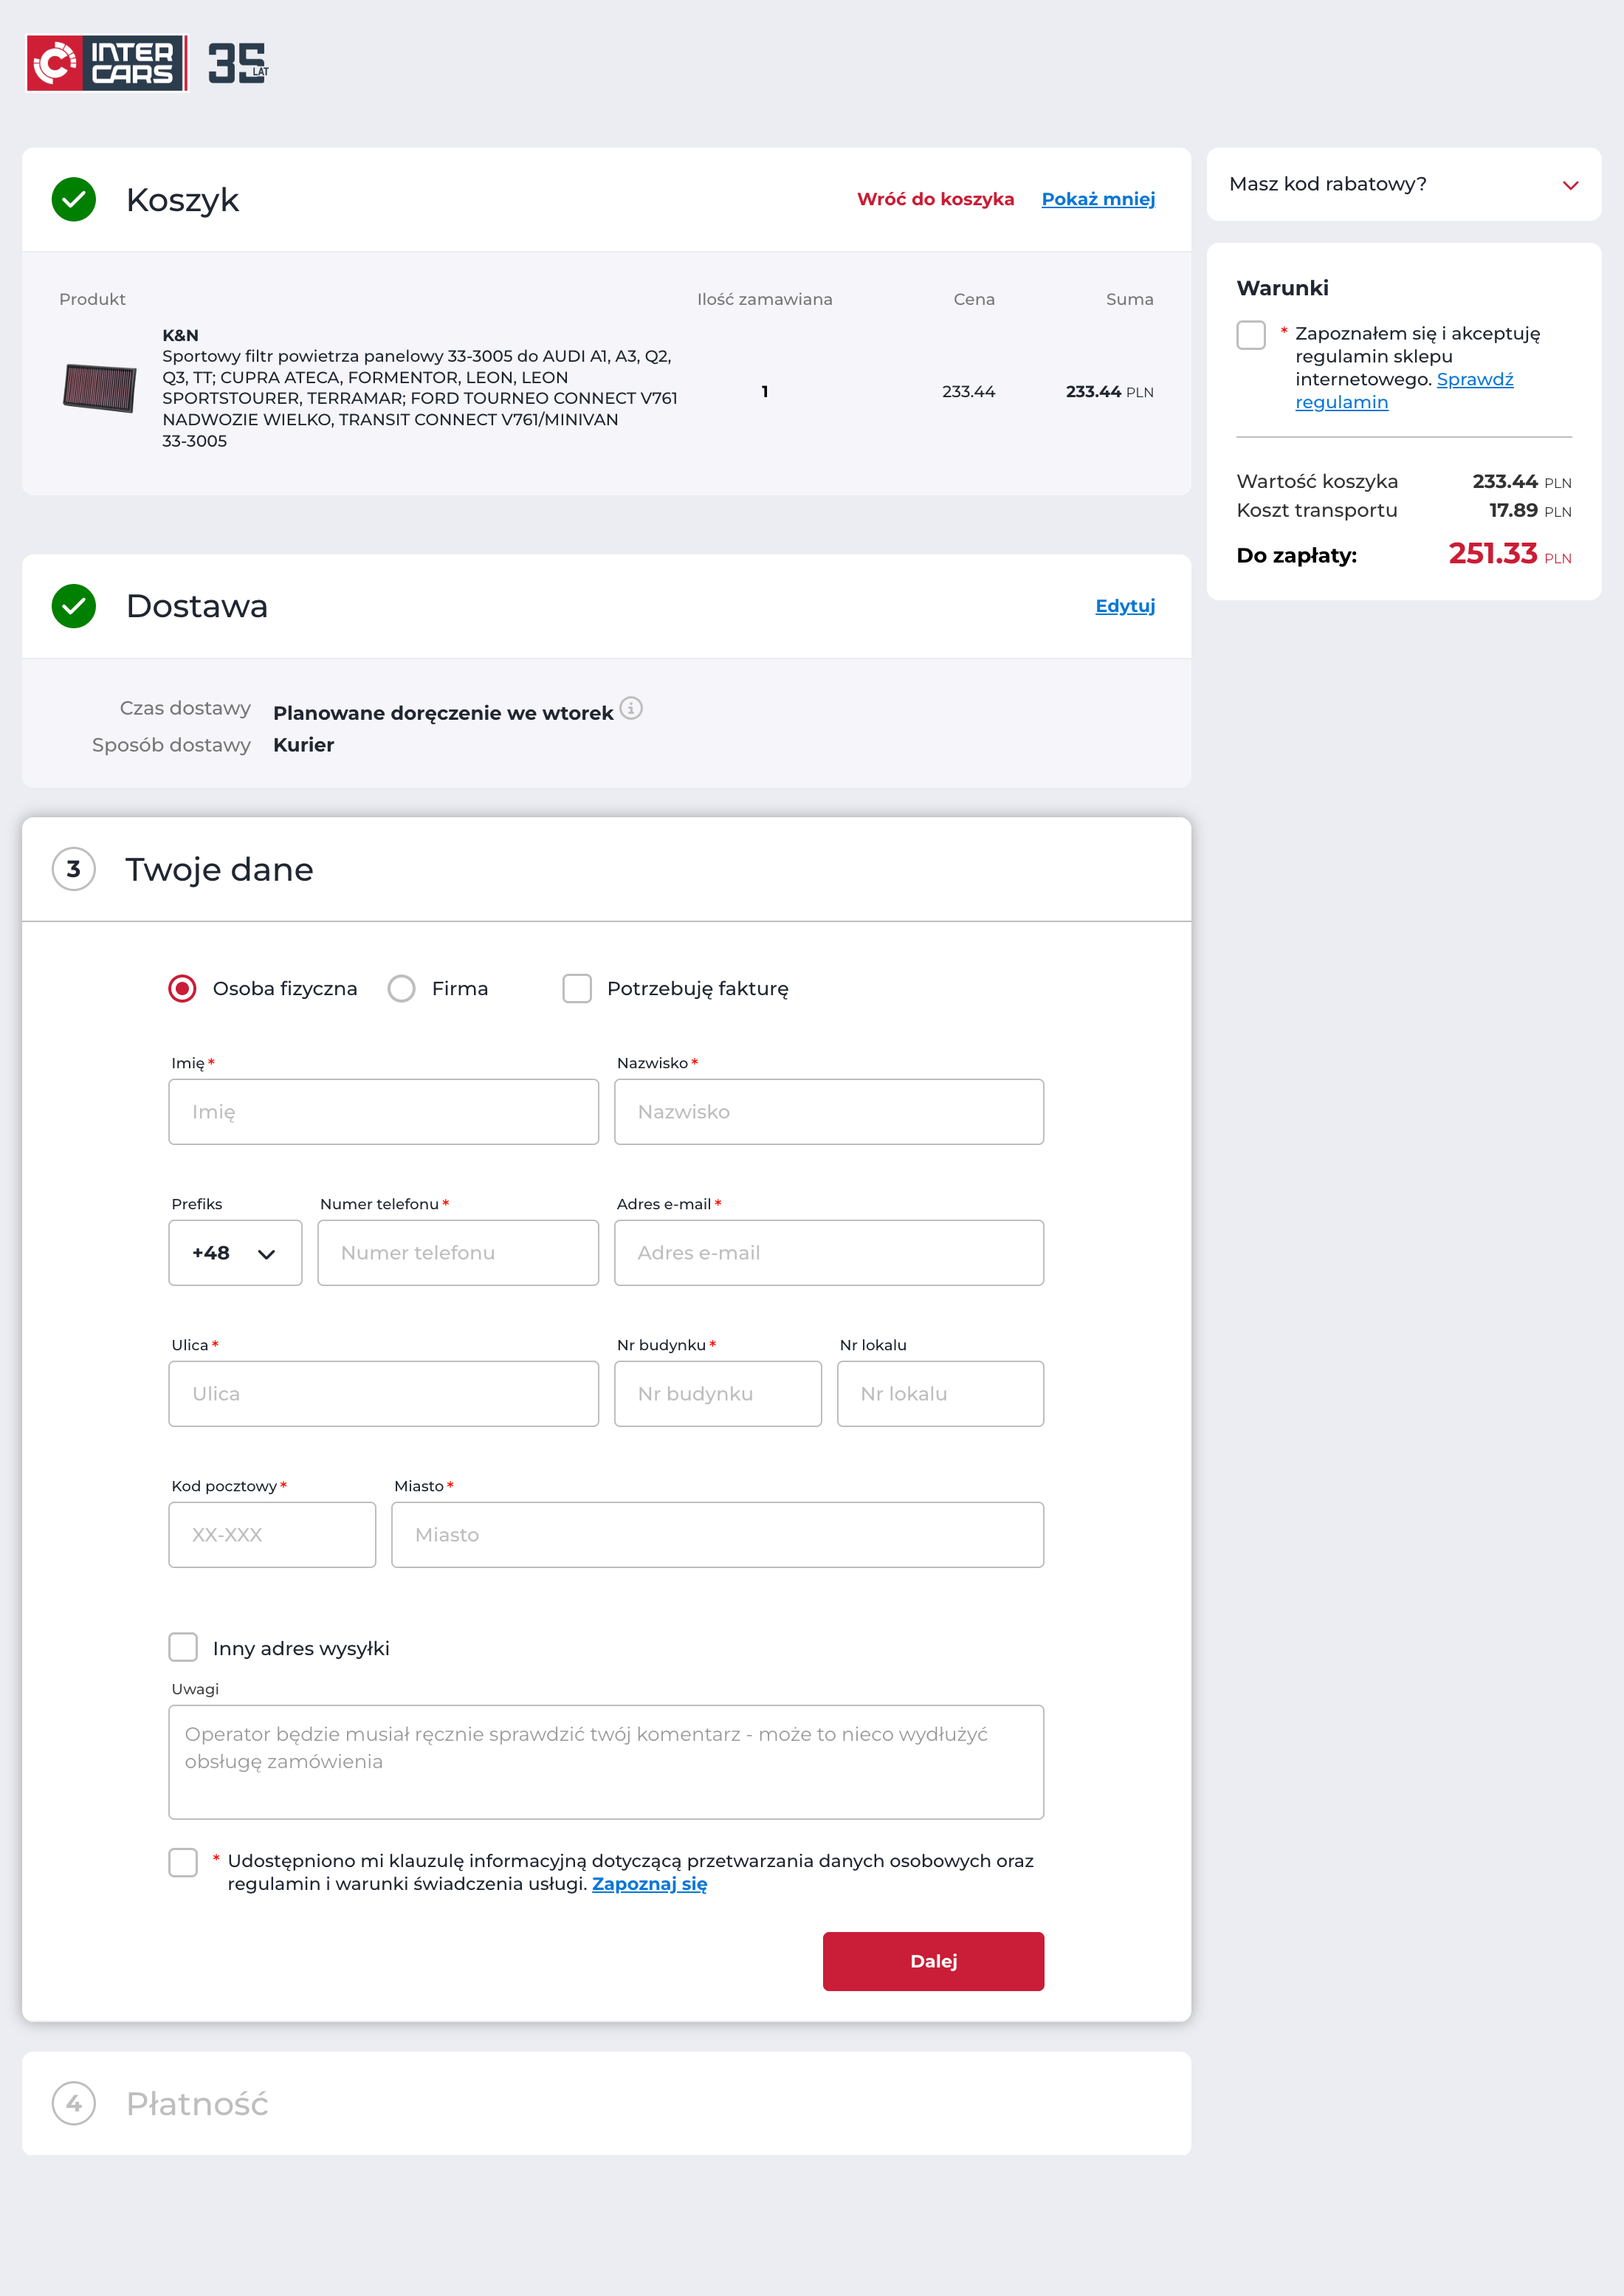Click the step 4 Płatność circle icon
The height and width of the screenshot is (2296, 1624).
(x=74, y=2103)
